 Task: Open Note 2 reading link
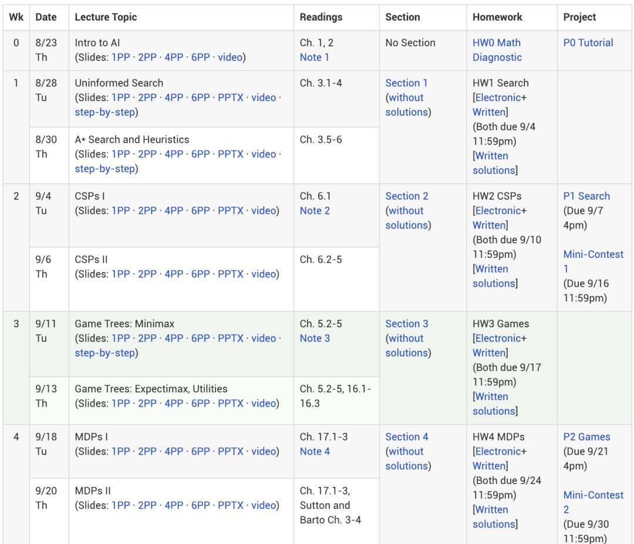315,210
